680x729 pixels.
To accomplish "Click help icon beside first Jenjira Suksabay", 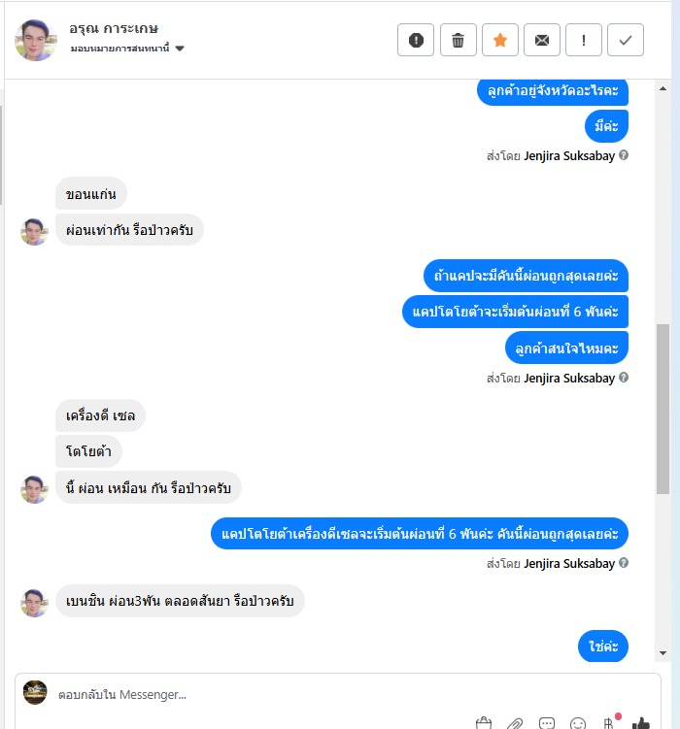I will [624, 155].
